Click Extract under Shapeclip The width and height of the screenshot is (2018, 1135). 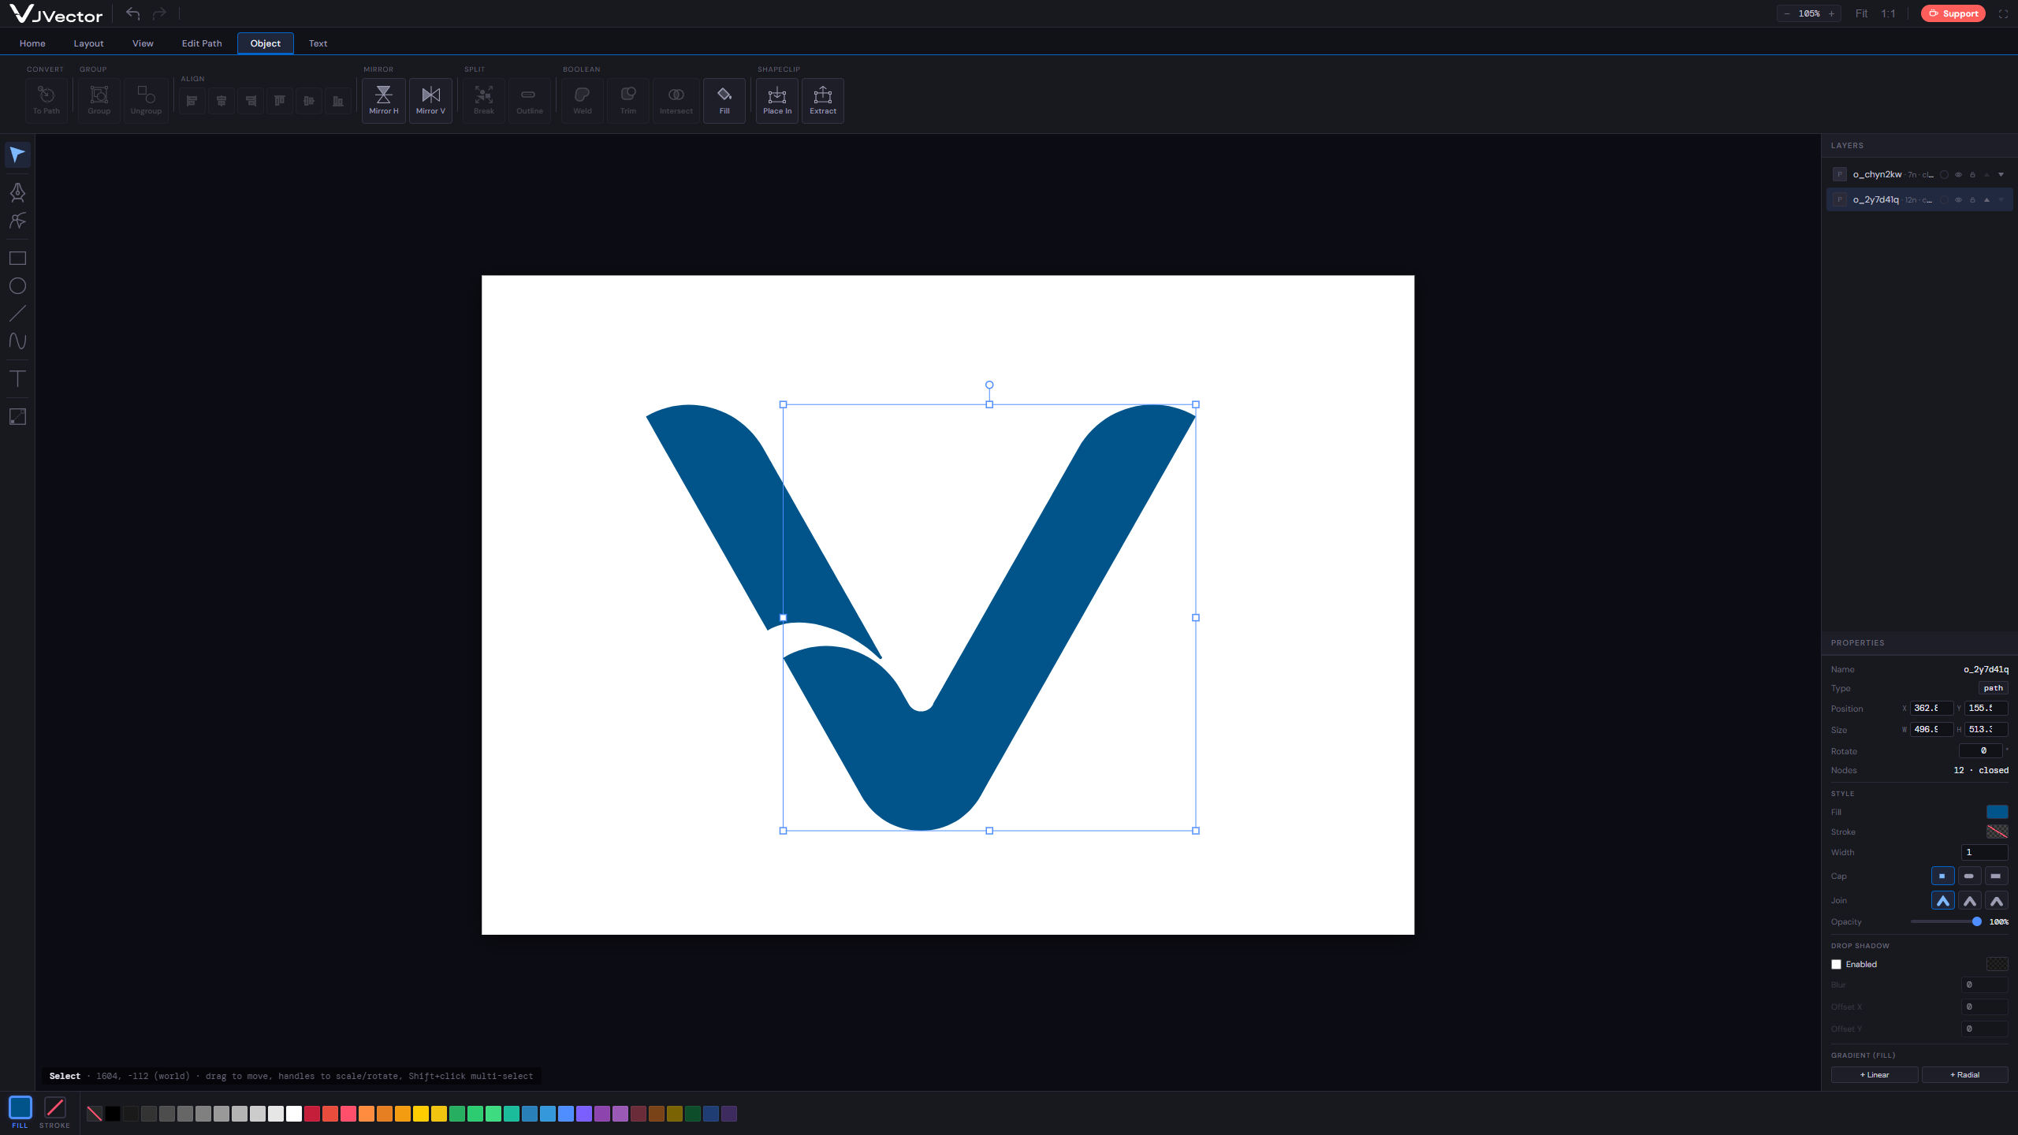pos(823,100)
